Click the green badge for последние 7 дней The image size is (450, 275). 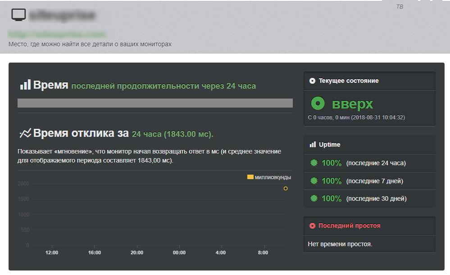point(314,180)
